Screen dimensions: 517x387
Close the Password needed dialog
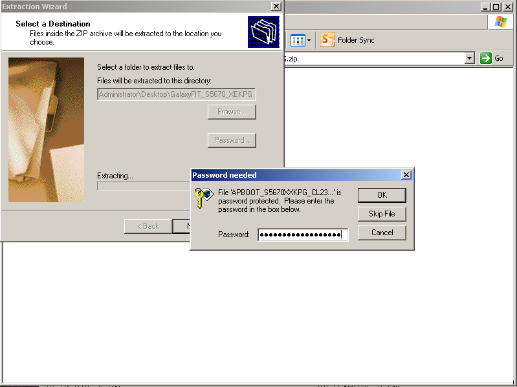[406, 174]
